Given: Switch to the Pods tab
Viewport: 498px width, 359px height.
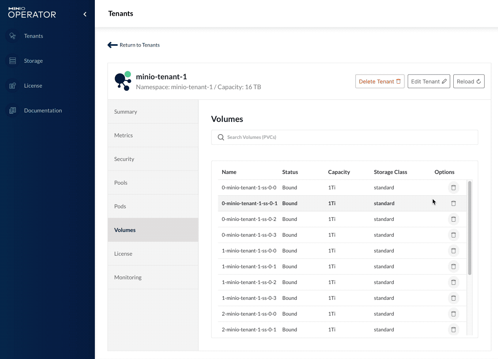Looking at the screenshot, I should (153, 206).
